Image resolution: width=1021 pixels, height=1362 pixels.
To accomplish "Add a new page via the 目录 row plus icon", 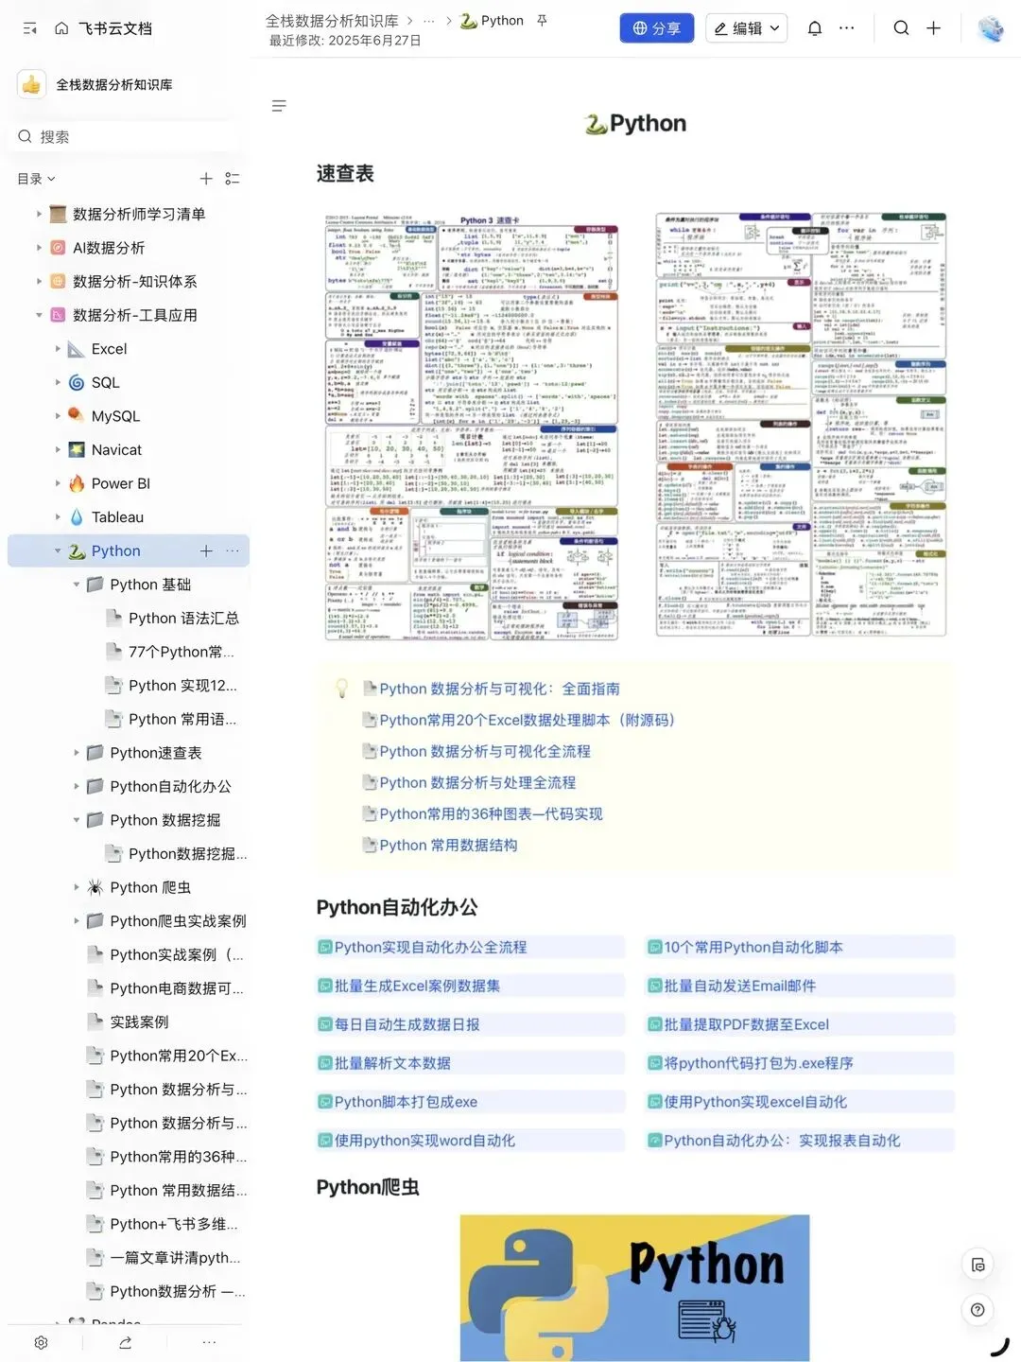I will point(206,179).
